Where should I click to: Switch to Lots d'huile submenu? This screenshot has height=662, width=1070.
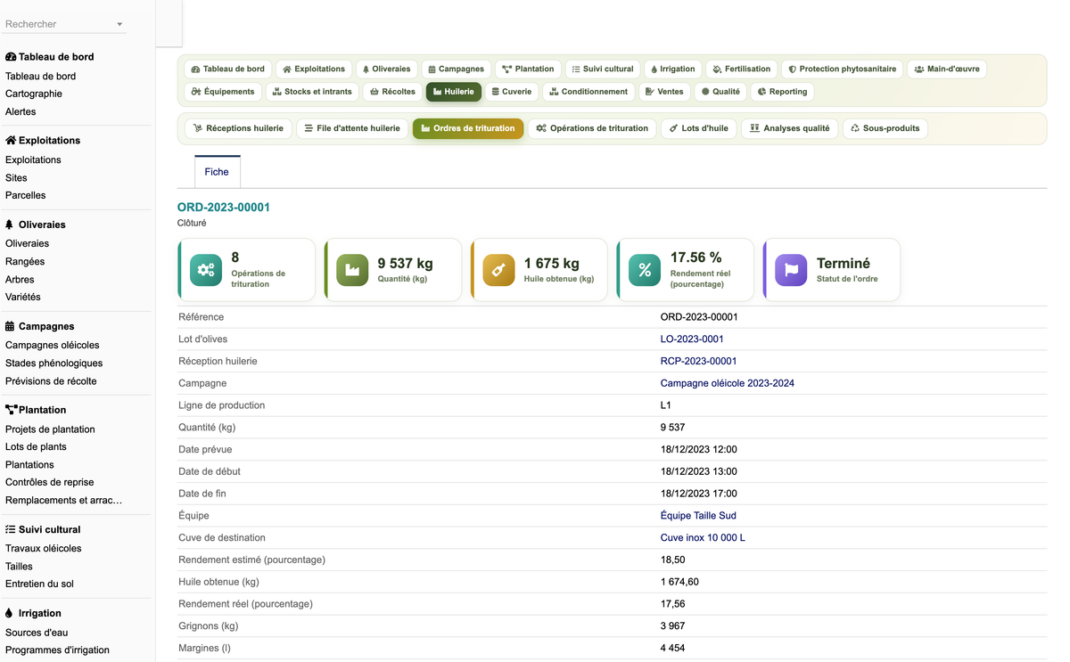pyautogui.click(x=699, y=128)
